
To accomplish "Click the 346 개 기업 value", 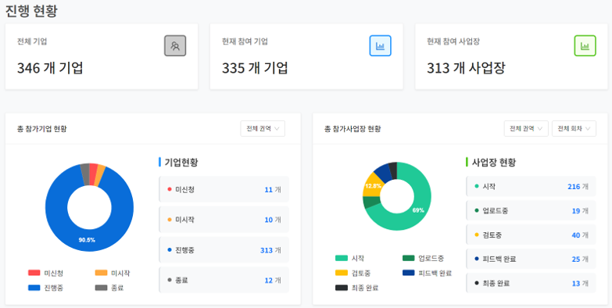I will click(x=50, y=68).
